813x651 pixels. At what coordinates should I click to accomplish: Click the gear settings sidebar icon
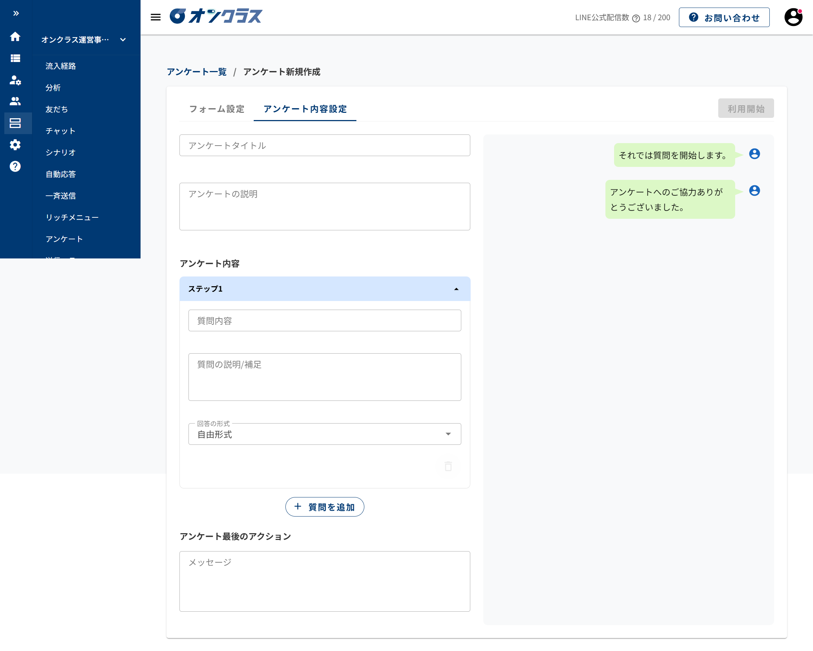(x=15, y=145)
